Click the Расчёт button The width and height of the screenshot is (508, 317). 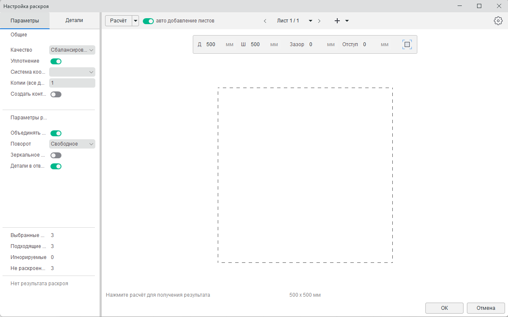[x=119, y=21]
